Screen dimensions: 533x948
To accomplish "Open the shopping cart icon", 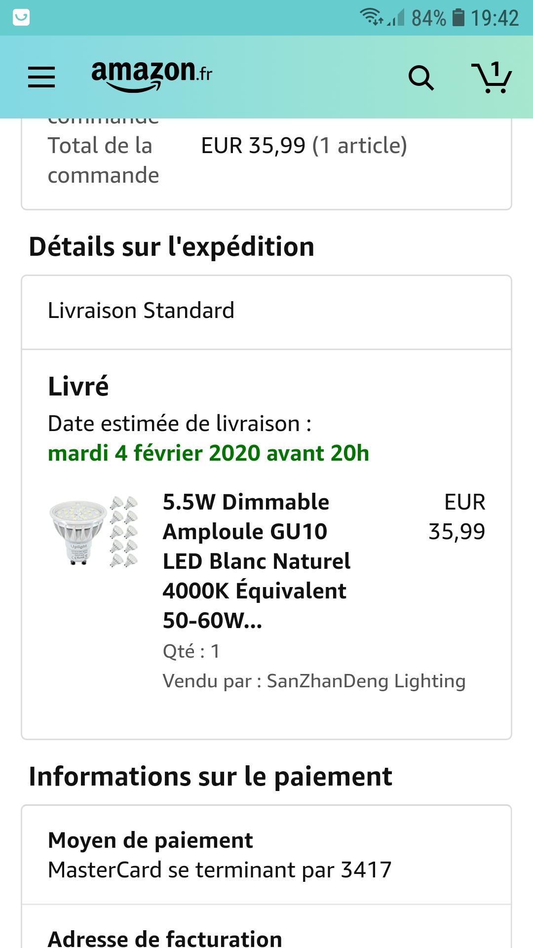I will coord(492,78).
